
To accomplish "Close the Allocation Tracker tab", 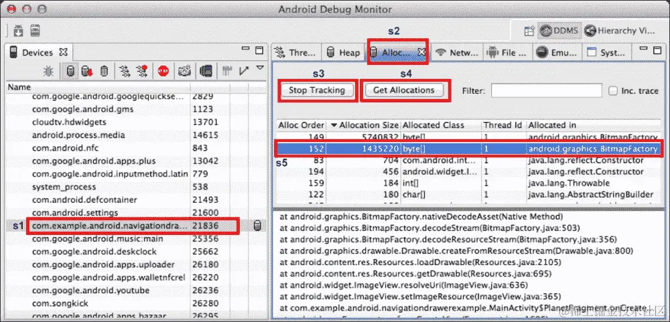I will click(421, 52).
